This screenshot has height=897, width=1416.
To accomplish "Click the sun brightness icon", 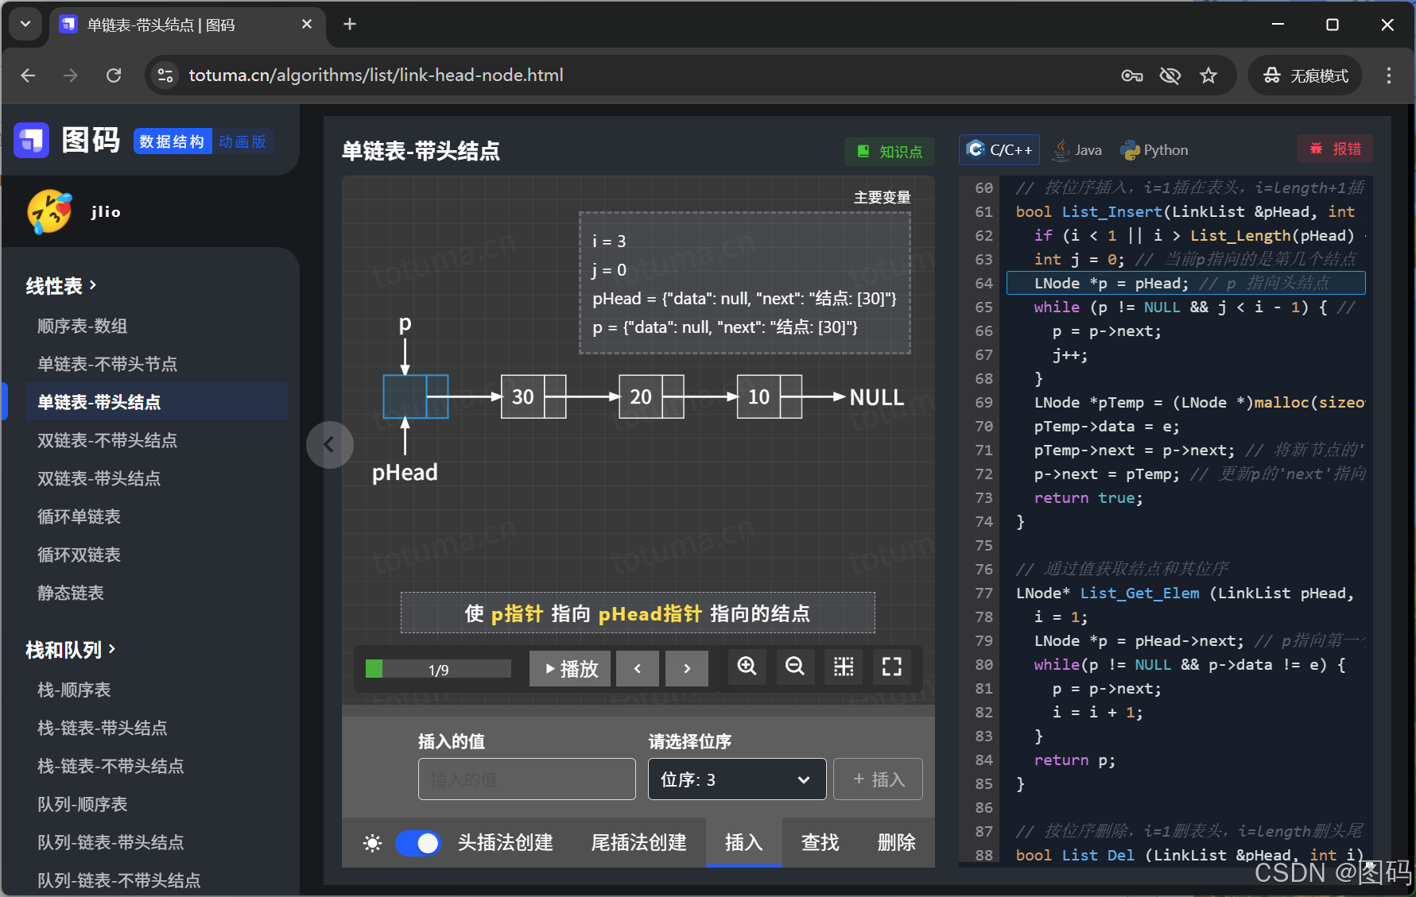I will pyautogui.click(x=372, y=843).
